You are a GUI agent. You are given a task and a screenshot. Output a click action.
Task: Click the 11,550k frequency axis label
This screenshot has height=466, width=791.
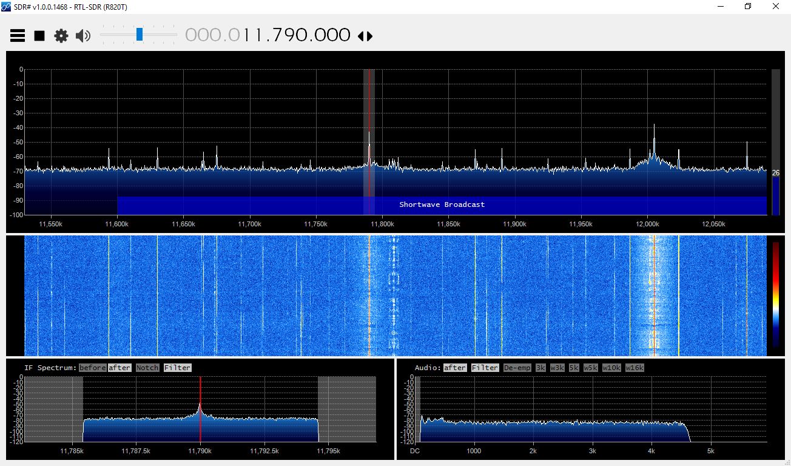[51, 224]
